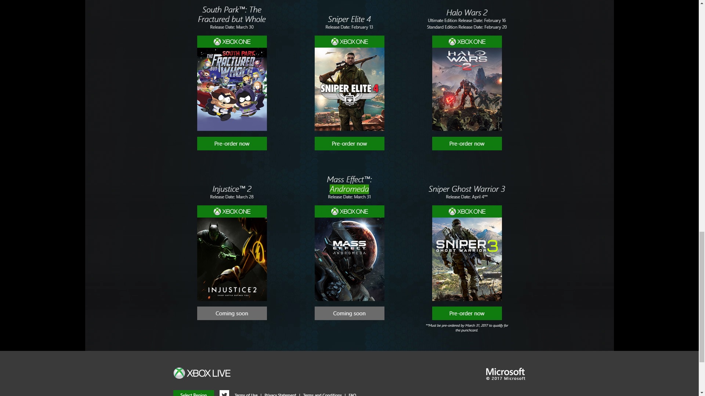This screenshot has width=705, height=396.
Task: Open the Select Region button
Action: [x=194, y=393]
